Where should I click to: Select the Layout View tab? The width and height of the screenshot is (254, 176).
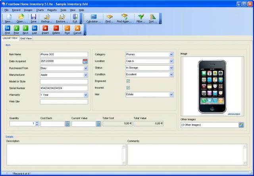(10, 38)
